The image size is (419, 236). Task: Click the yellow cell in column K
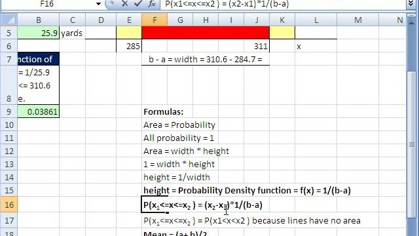282,32
